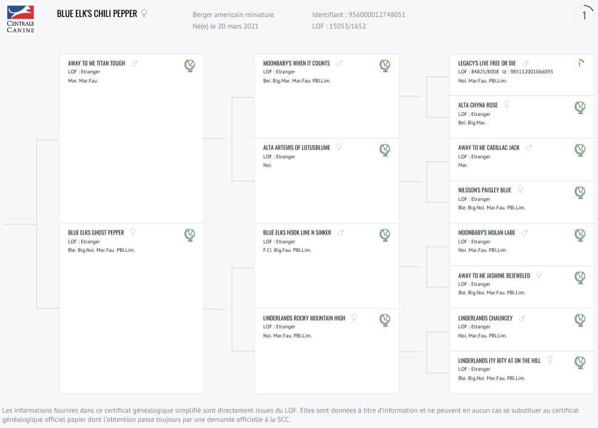Image resolution: width=598 pixels, height=428 pixels.
Task: Click the female symbol next to Blue Elk's Chili Pepper
Action: (x=144, y=13)
